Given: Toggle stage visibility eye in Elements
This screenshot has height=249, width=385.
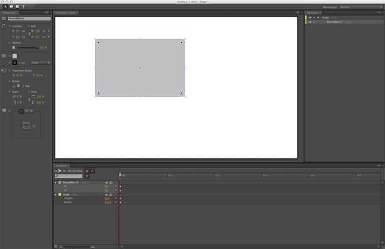Looking at the screenshot, I should 310,17.
